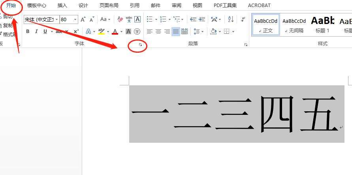Apply the 正文 style
The height and width of the screenshot is (175, 352).
[x=265, y=25]
